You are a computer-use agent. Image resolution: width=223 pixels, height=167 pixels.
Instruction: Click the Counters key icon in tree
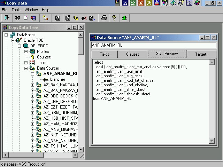[32, 57]
